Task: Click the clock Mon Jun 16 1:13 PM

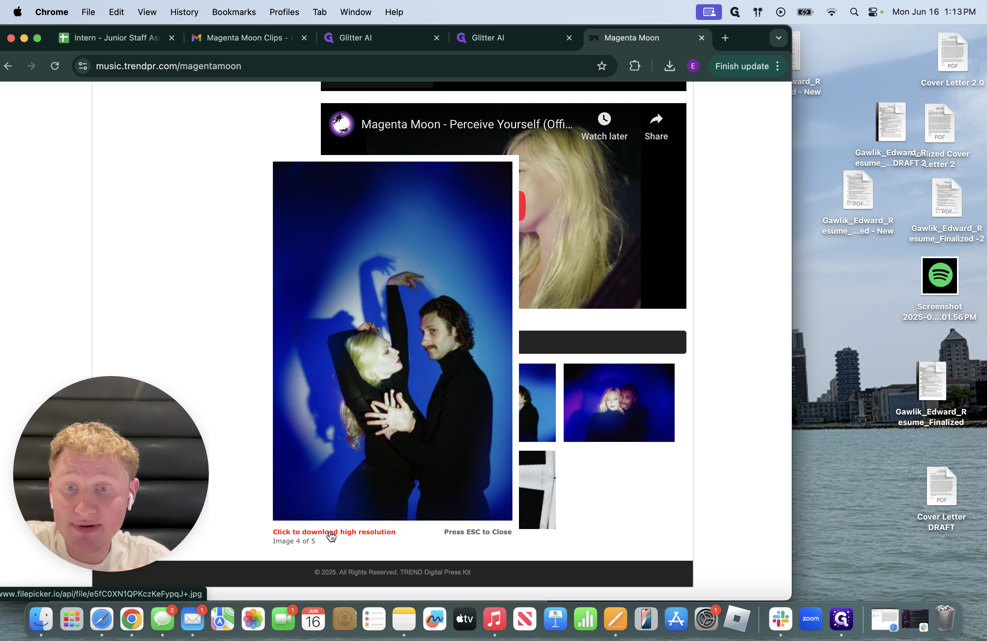Action: (934, 12)
